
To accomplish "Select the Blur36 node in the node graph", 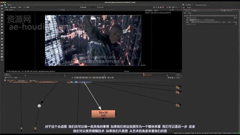I will click(103, 114).
